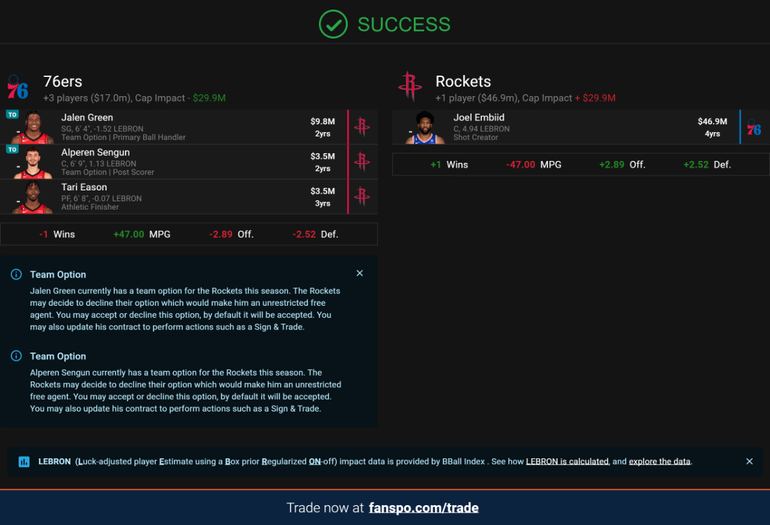Click the Rockets logo in Jalen Green's row
Image resolution: width=770 pixels, height=525 pixels.
362,127
